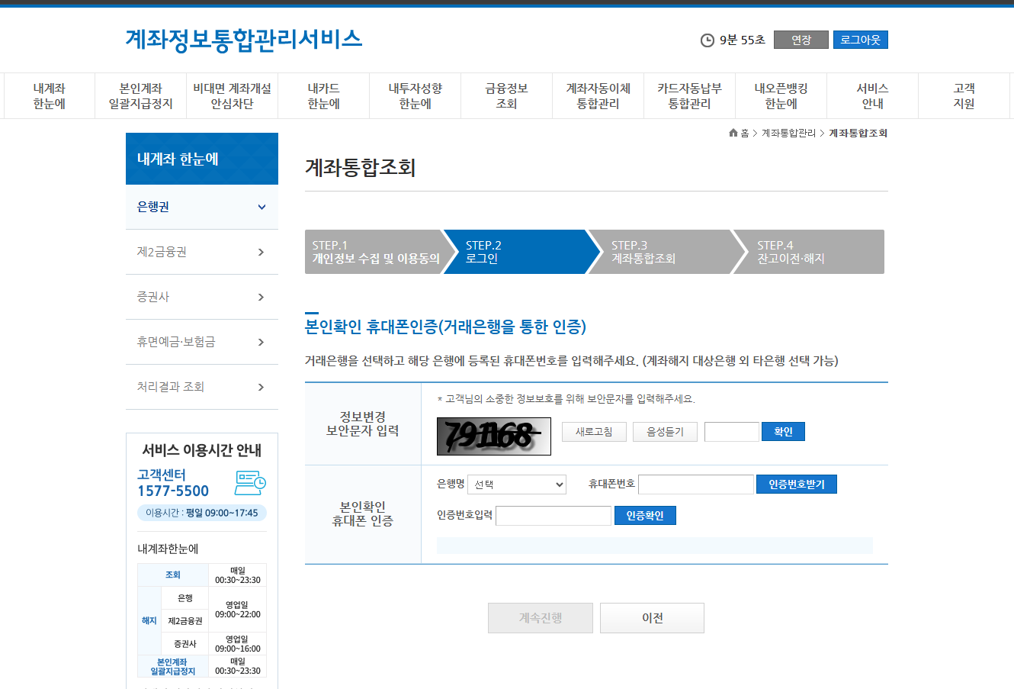Expand the 증권사 sidebar section
Viewport: 1014px width, 689px height.
click(x=201, y=297)
